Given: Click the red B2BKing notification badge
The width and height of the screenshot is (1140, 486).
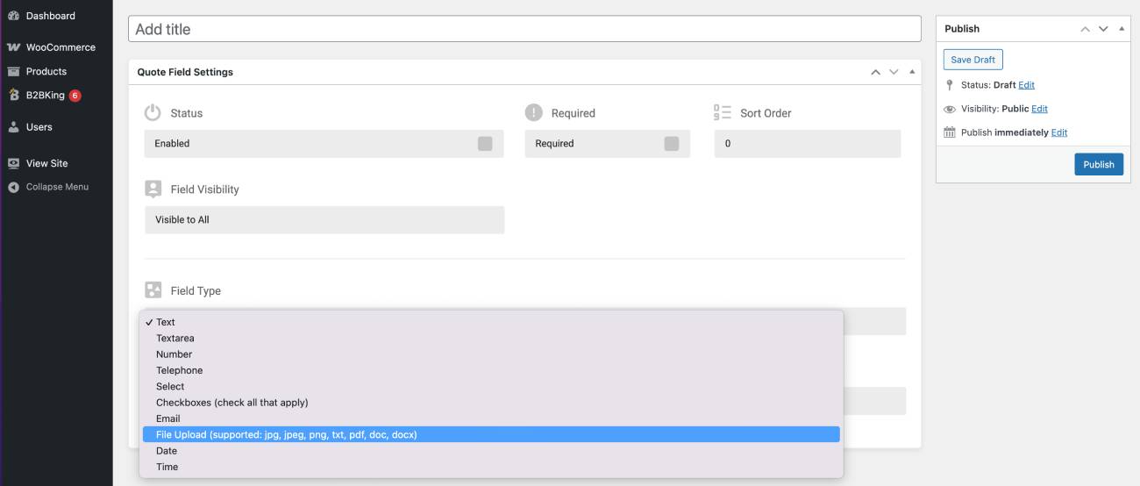Looking at the screenshot, I should pyautogui.click(x=75, y=96).
